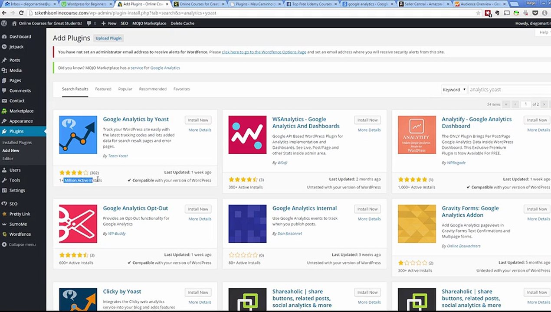551x312 pixels.
Task: View More Details for WSAnalytics
Action: [x=369, y=130]
